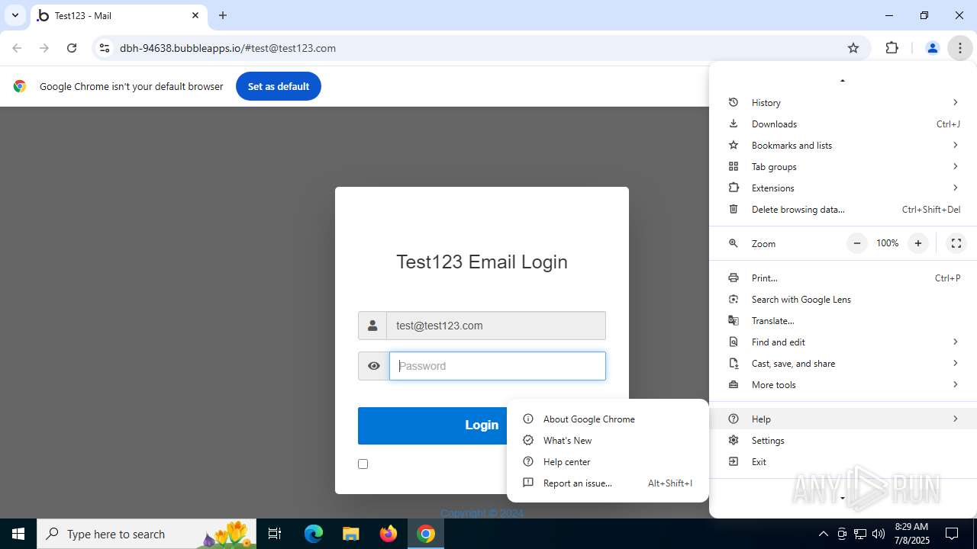View site information icon in address bar
Screen dimensions: 977x549
coord(105,48)
